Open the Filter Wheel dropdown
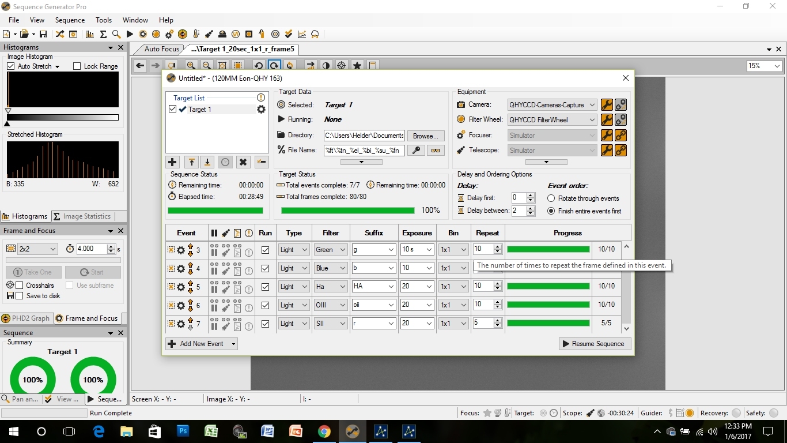The height and width of the screenshot is (443, 787). (592, 120)
